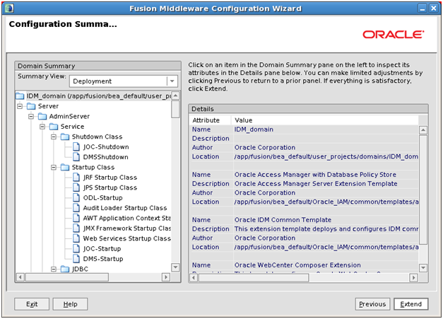Click the Server folder icon
443x319 pixels.
pyautogui.click(x=31, y=106)
